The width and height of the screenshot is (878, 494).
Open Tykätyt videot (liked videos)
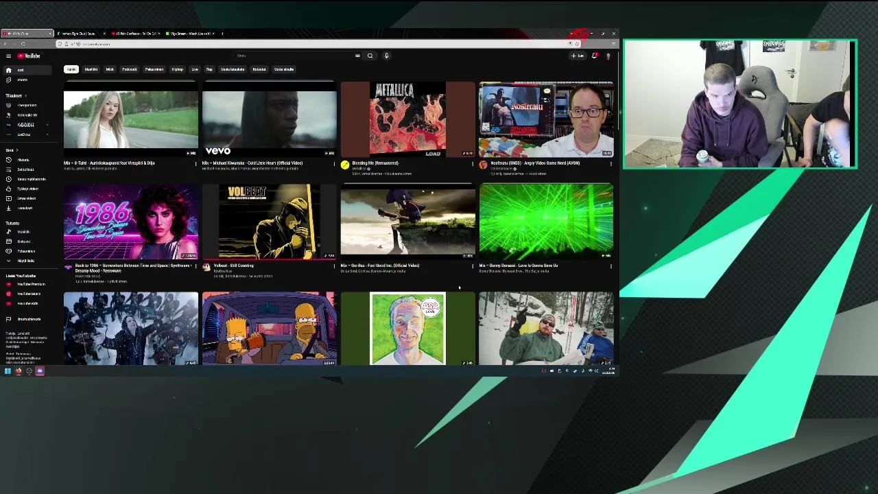point(27,189)
